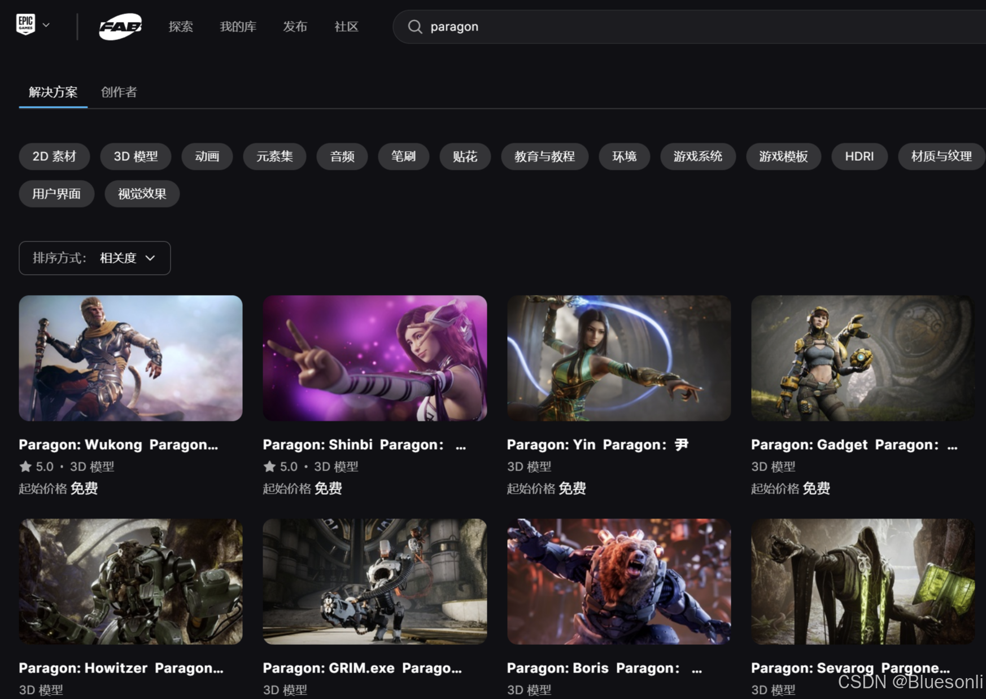Screen dimensions: 986x699
Task: Choose the 笔刷 category chip
Action: pos(403,156)
